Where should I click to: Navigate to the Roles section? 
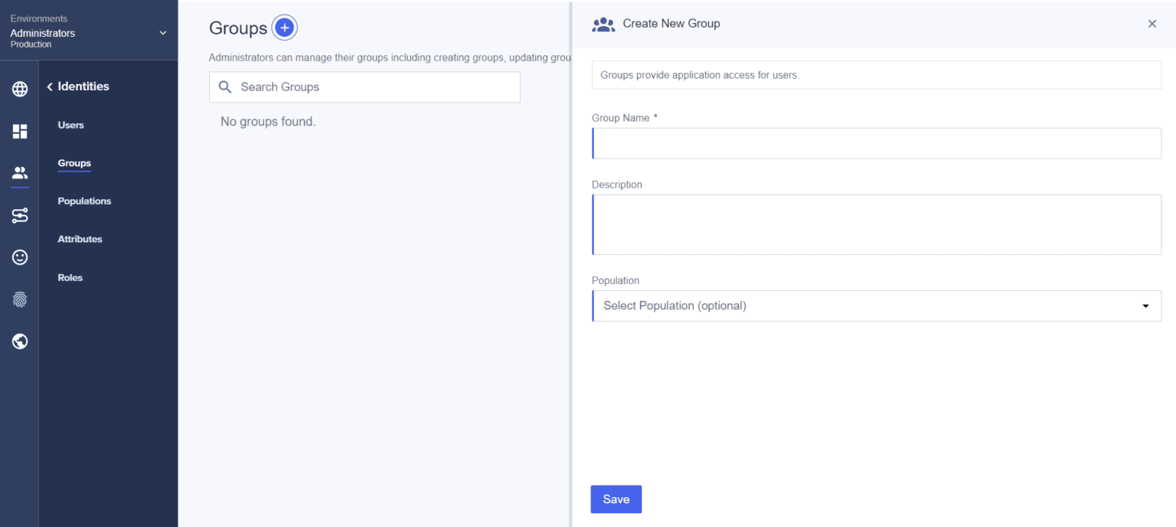(70, 277)
